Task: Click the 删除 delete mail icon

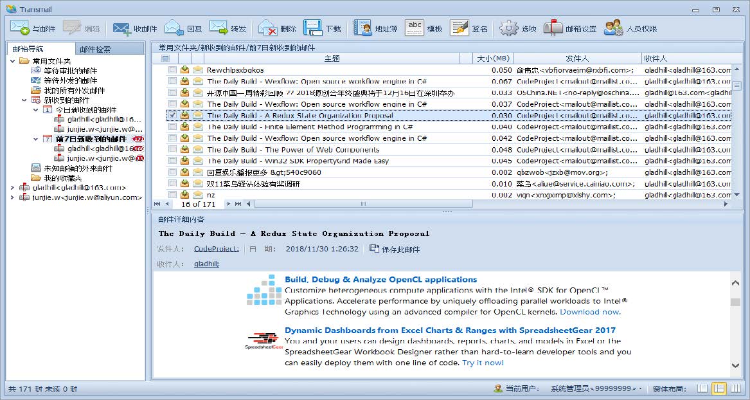Action: click(x=267, y=28)
